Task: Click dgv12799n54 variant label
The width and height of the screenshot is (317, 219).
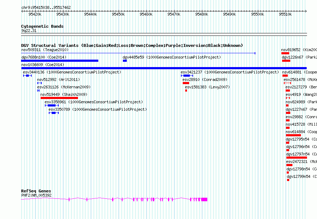Action: tap(302, 176)
